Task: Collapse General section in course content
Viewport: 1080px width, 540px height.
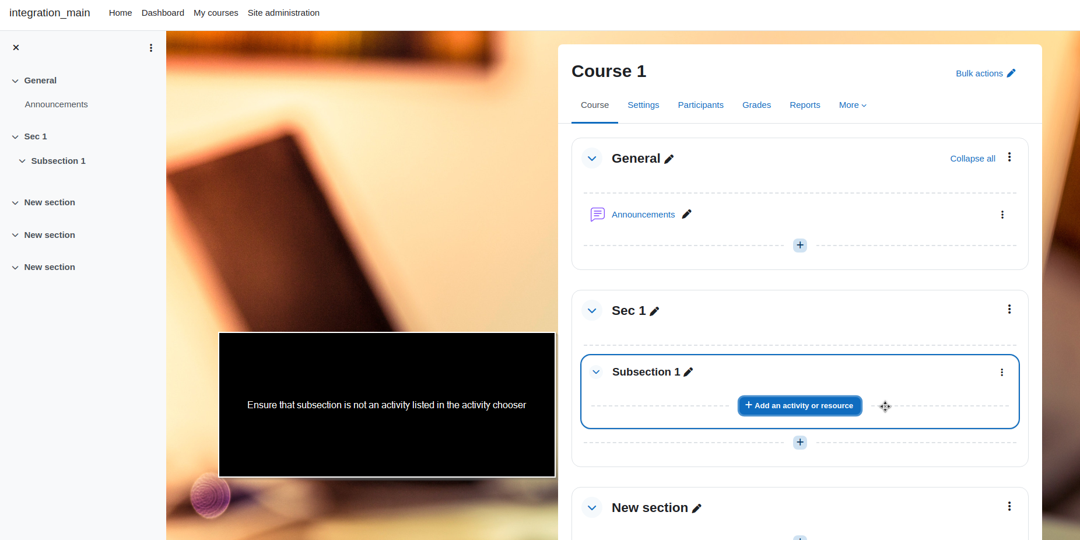Action: (592, 159)
